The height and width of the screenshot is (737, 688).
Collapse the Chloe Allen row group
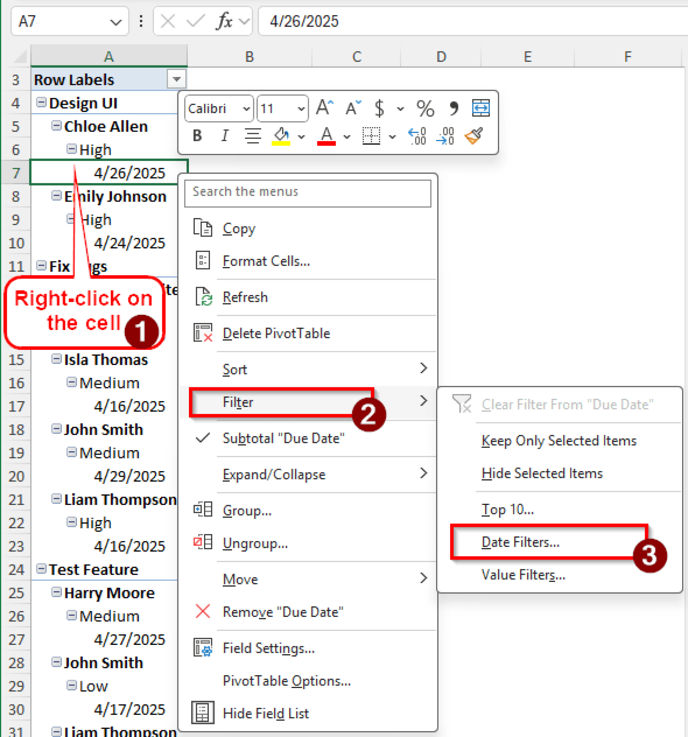[x=56, y=125]
